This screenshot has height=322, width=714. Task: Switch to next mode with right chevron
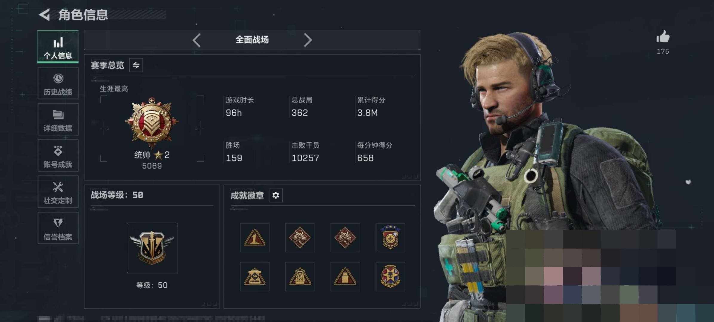pyautogui.click(x=308, y=40)
